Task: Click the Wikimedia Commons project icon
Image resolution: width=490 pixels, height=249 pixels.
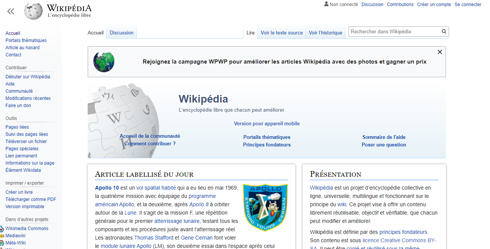Action: (x=2, y=229)
